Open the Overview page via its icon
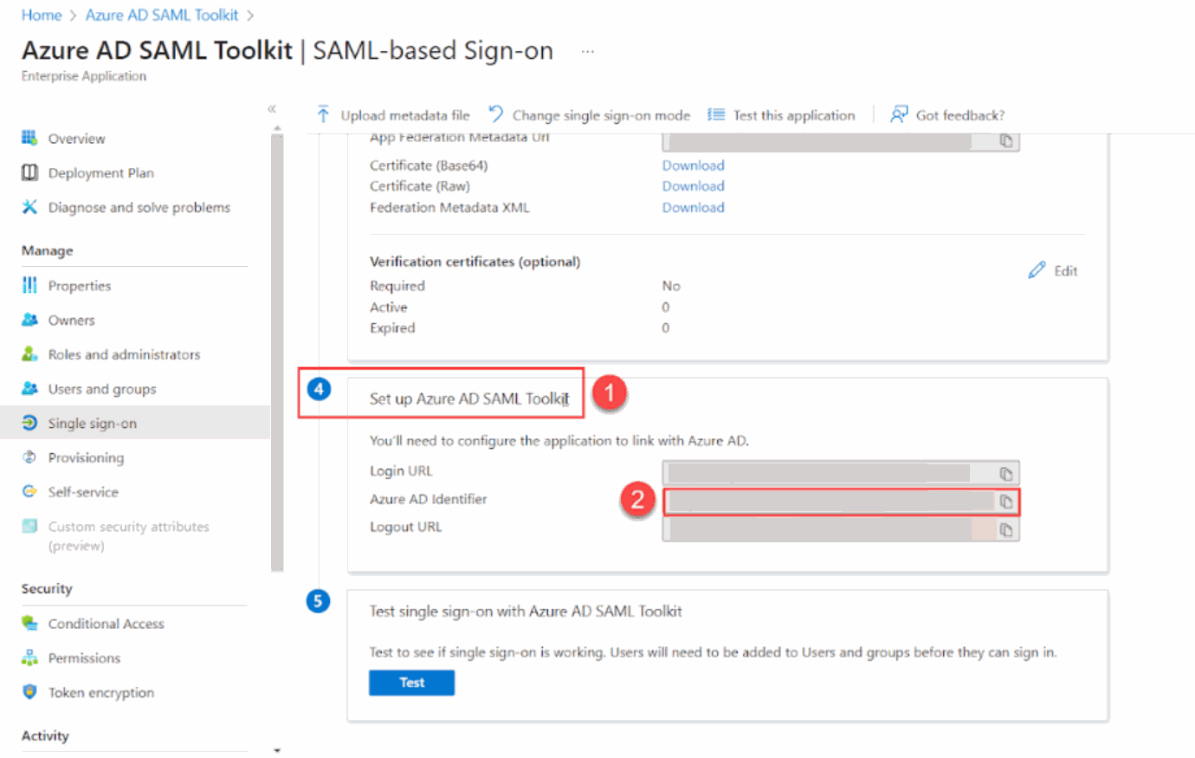The image size is (1195, 758). pyautogui.click(x=30, y=138)
